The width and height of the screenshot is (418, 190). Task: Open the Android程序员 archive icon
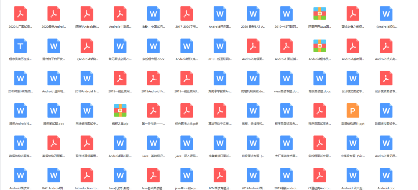tap(320, 46)
